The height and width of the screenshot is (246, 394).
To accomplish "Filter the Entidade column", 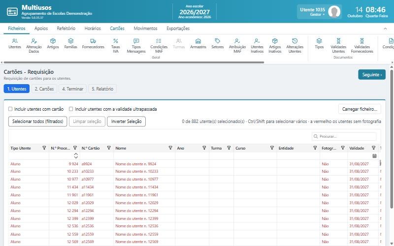I will [315, 148].
